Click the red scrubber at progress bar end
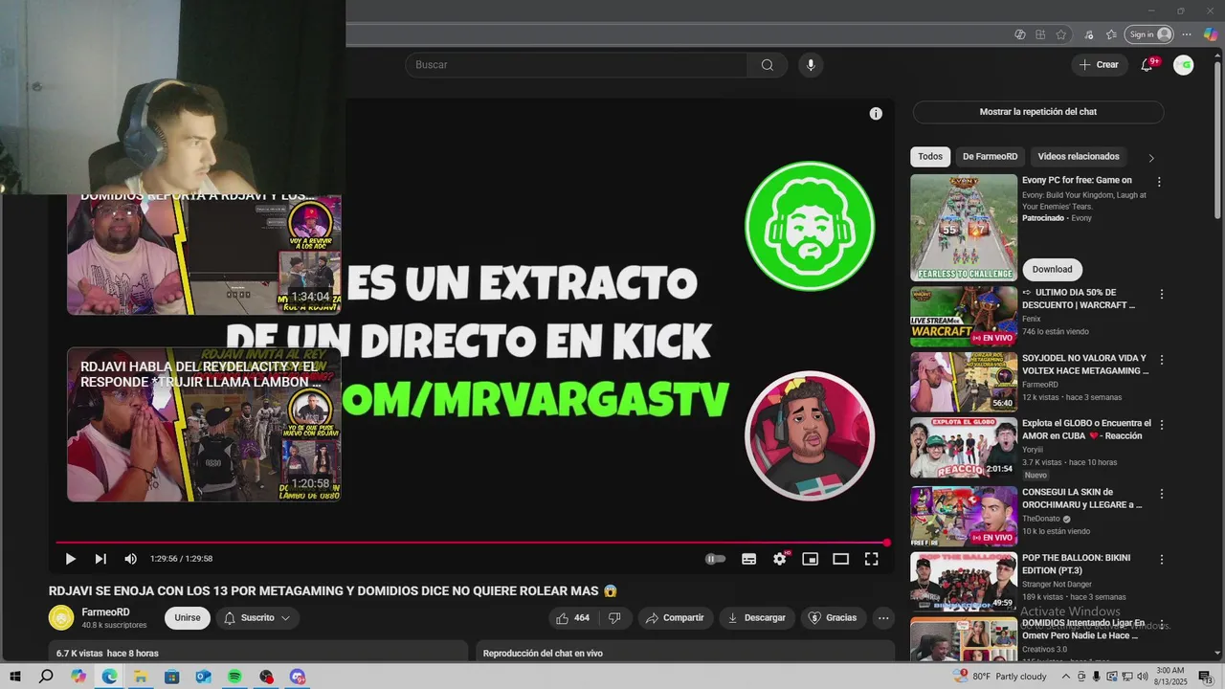1225x689 pixels. [887, 543]
